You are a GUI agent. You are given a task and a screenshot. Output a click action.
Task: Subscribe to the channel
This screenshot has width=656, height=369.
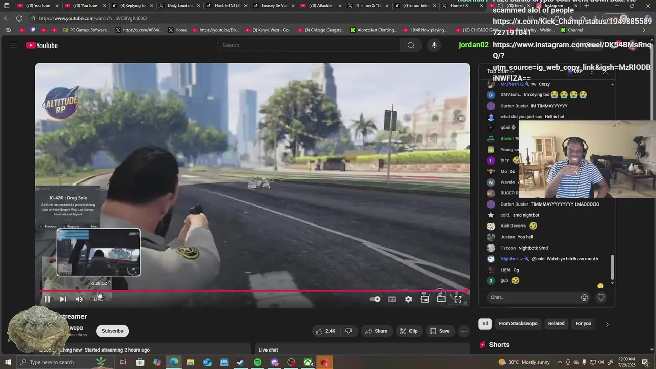click(112, 331)
